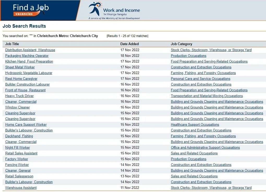Open Construction and Extraction category for Sheet Metal Worker

pyautogui.click(x=201, y=67)
